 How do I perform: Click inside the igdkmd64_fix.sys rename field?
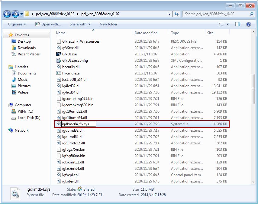click(78, 124)
